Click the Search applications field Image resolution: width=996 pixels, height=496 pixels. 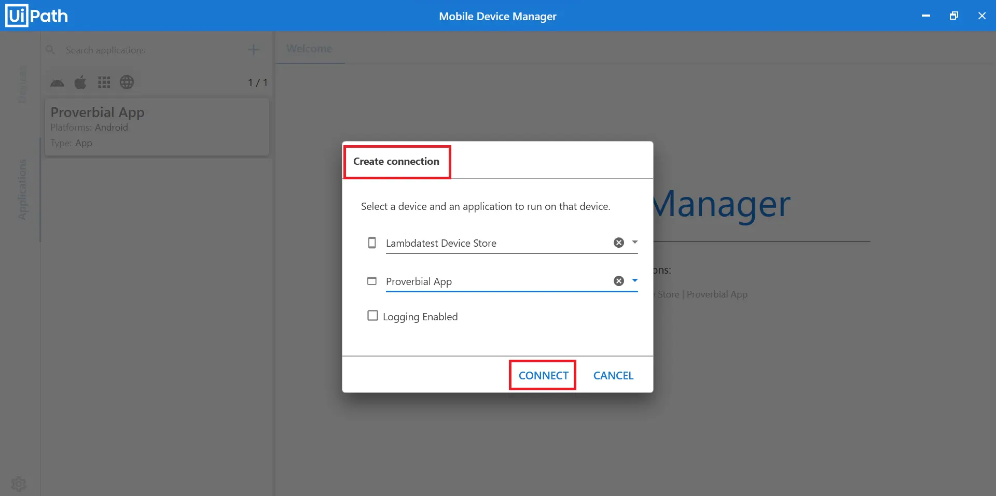point(150,50)
